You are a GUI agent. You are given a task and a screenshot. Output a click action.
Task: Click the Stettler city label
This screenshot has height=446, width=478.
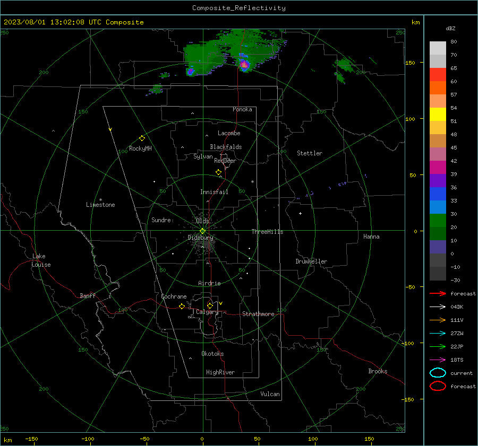click(x=310, y=153)
